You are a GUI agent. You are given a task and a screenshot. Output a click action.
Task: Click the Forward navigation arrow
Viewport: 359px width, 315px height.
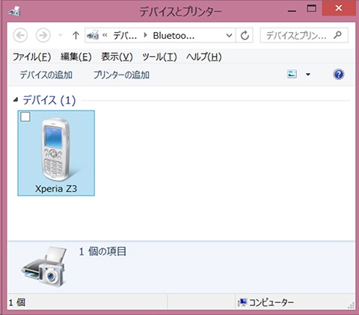(x=43, y=35)
